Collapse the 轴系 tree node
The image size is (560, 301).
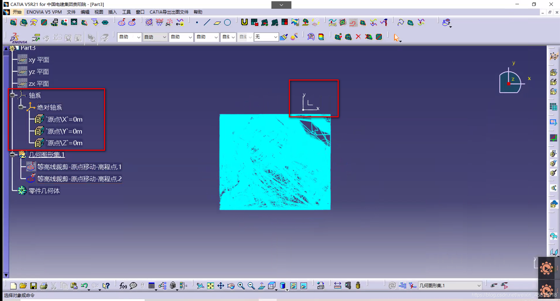tap(13, 95)
